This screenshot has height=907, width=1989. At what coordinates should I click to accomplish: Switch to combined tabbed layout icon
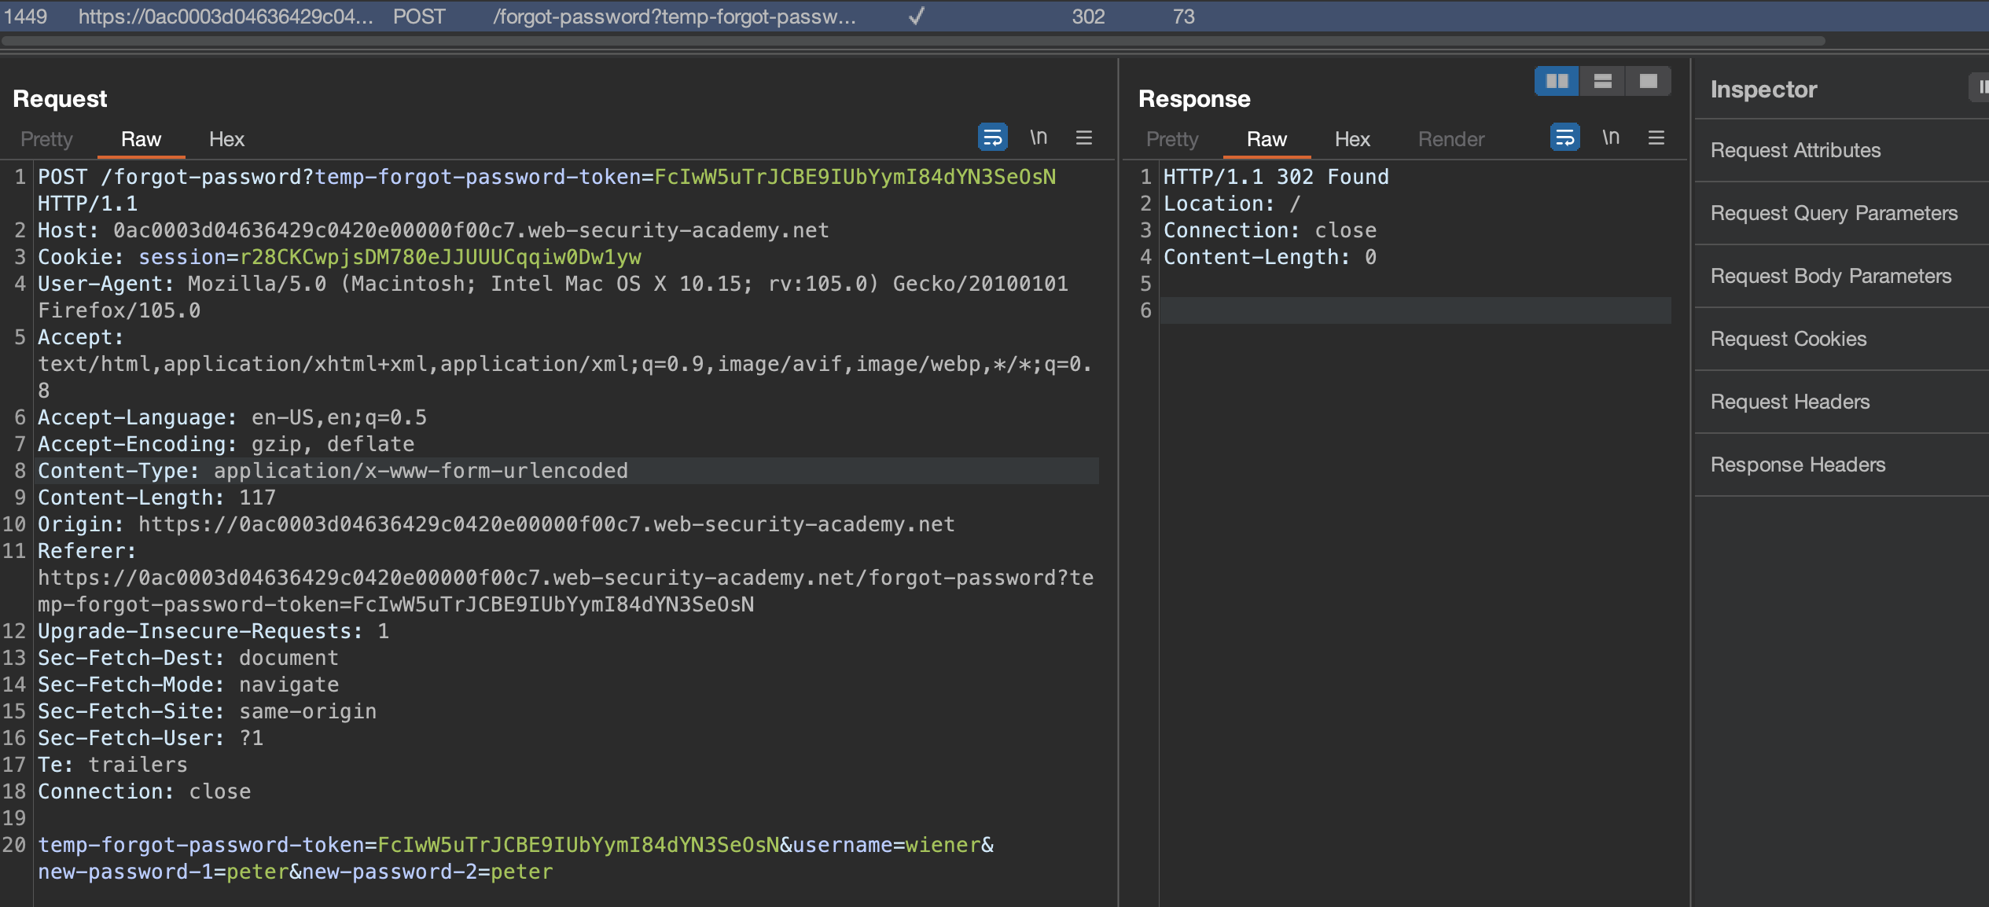pos(1648,81)
